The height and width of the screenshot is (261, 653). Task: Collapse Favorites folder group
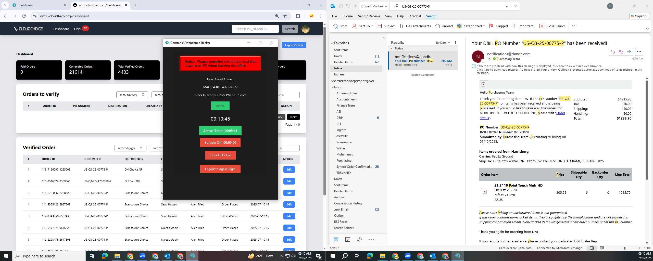pos(332,43)
